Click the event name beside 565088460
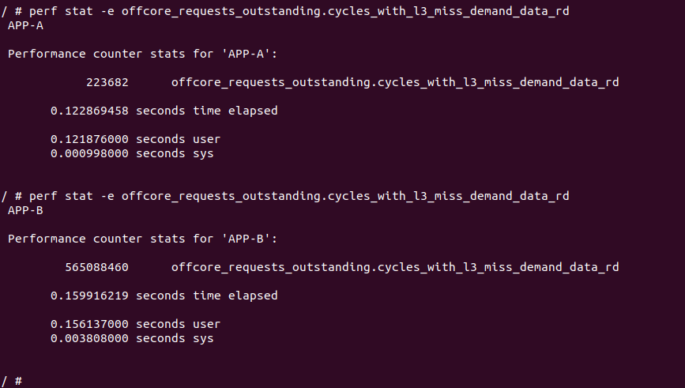The height and width of the screenshot is (388, 685). [x=394, y=267]
